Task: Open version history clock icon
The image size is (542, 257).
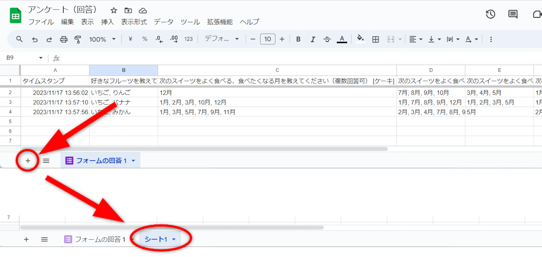Action: [x=490, y=14]
